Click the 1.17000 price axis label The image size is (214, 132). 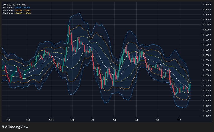[x=207, y=60]
